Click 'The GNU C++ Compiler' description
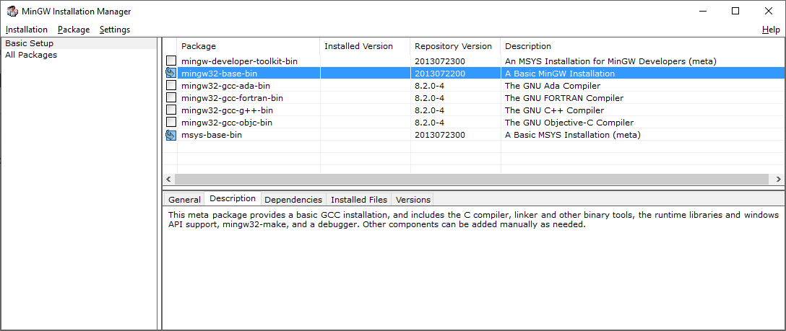Screen dimensions: 786x331 tap(554, 110)
